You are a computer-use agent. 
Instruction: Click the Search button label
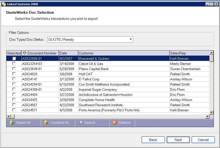[x=90, y=122]
